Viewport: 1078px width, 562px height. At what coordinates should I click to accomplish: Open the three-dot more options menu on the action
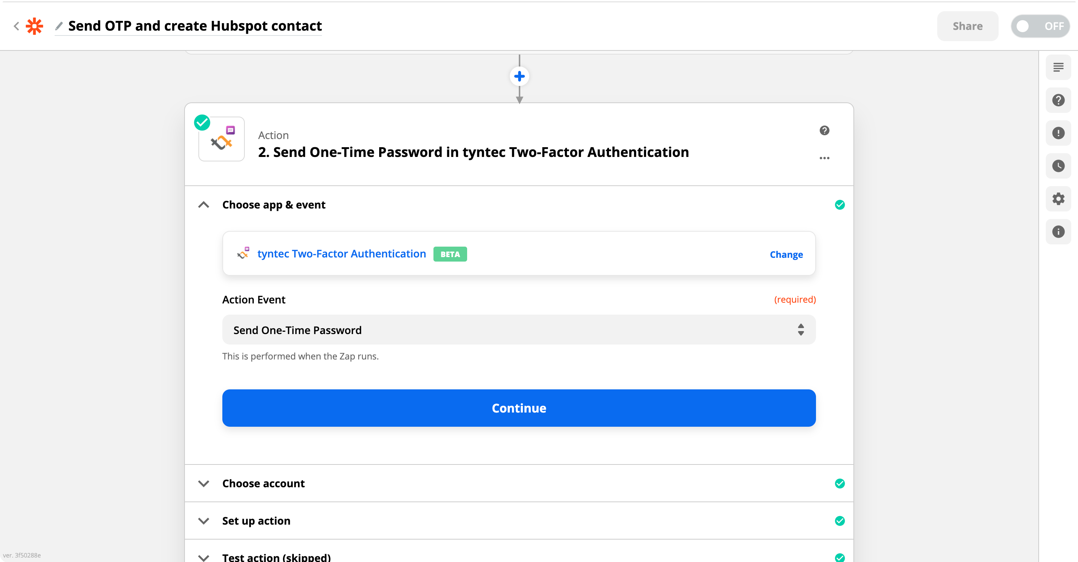[x=824, y=158]
